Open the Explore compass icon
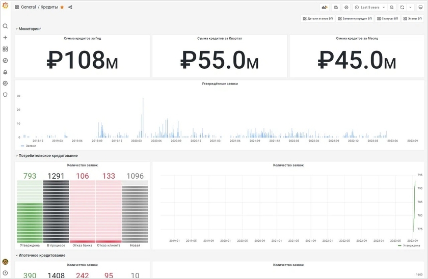 6,61
